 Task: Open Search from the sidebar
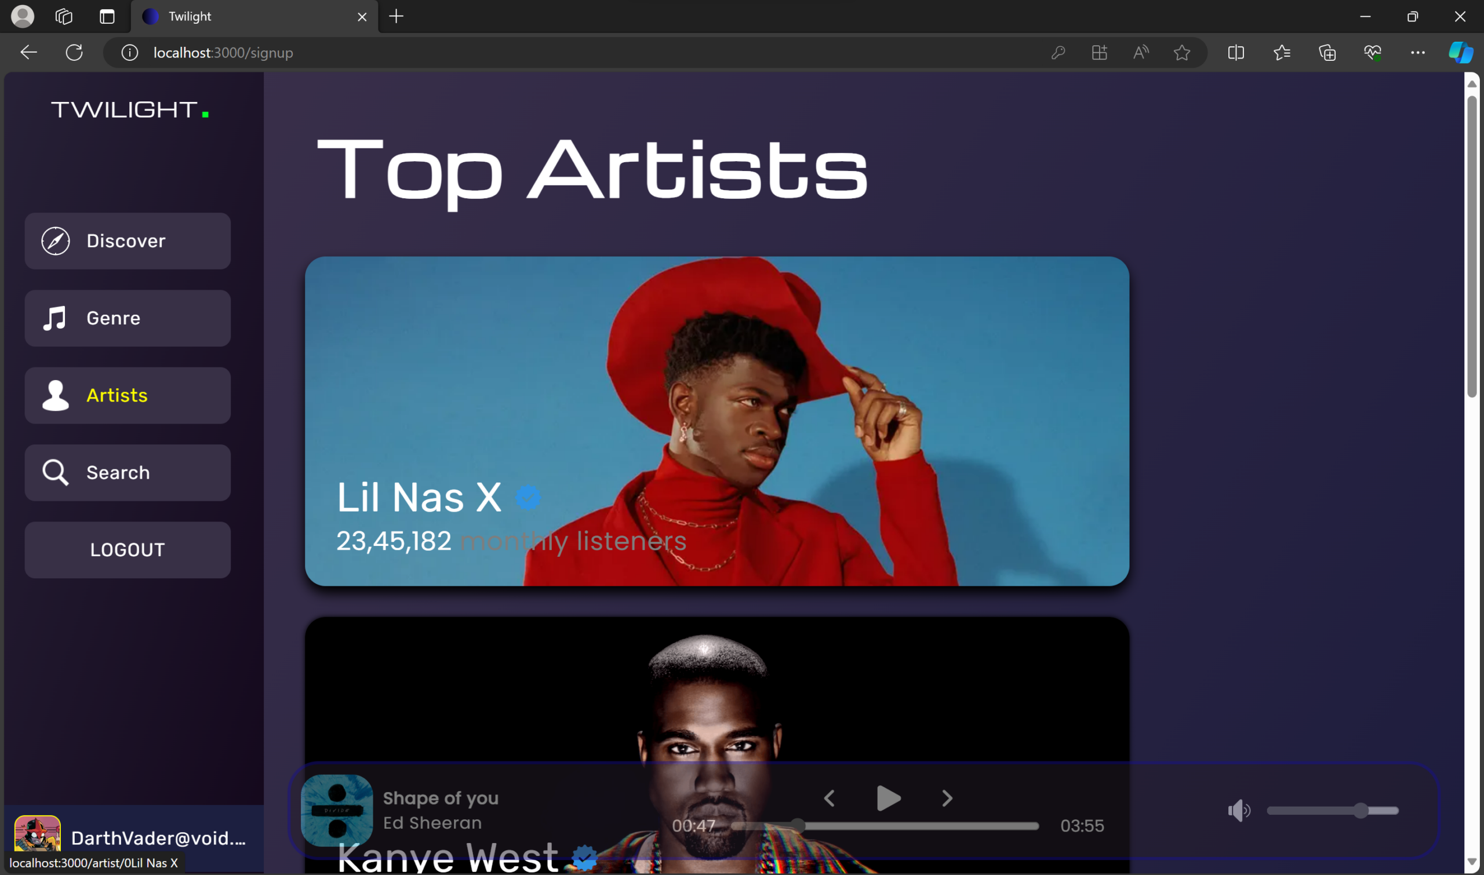pyautogui.click(x=128, y=473)
